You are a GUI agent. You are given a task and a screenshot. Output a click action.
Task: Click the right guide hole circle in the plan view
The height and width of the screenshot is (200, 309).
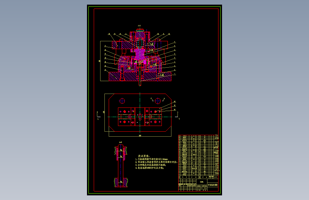(x=158, y=101)
